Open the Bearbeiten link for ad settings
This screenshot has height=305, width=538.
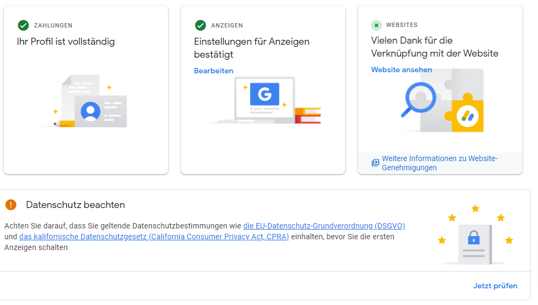[214, 71]
